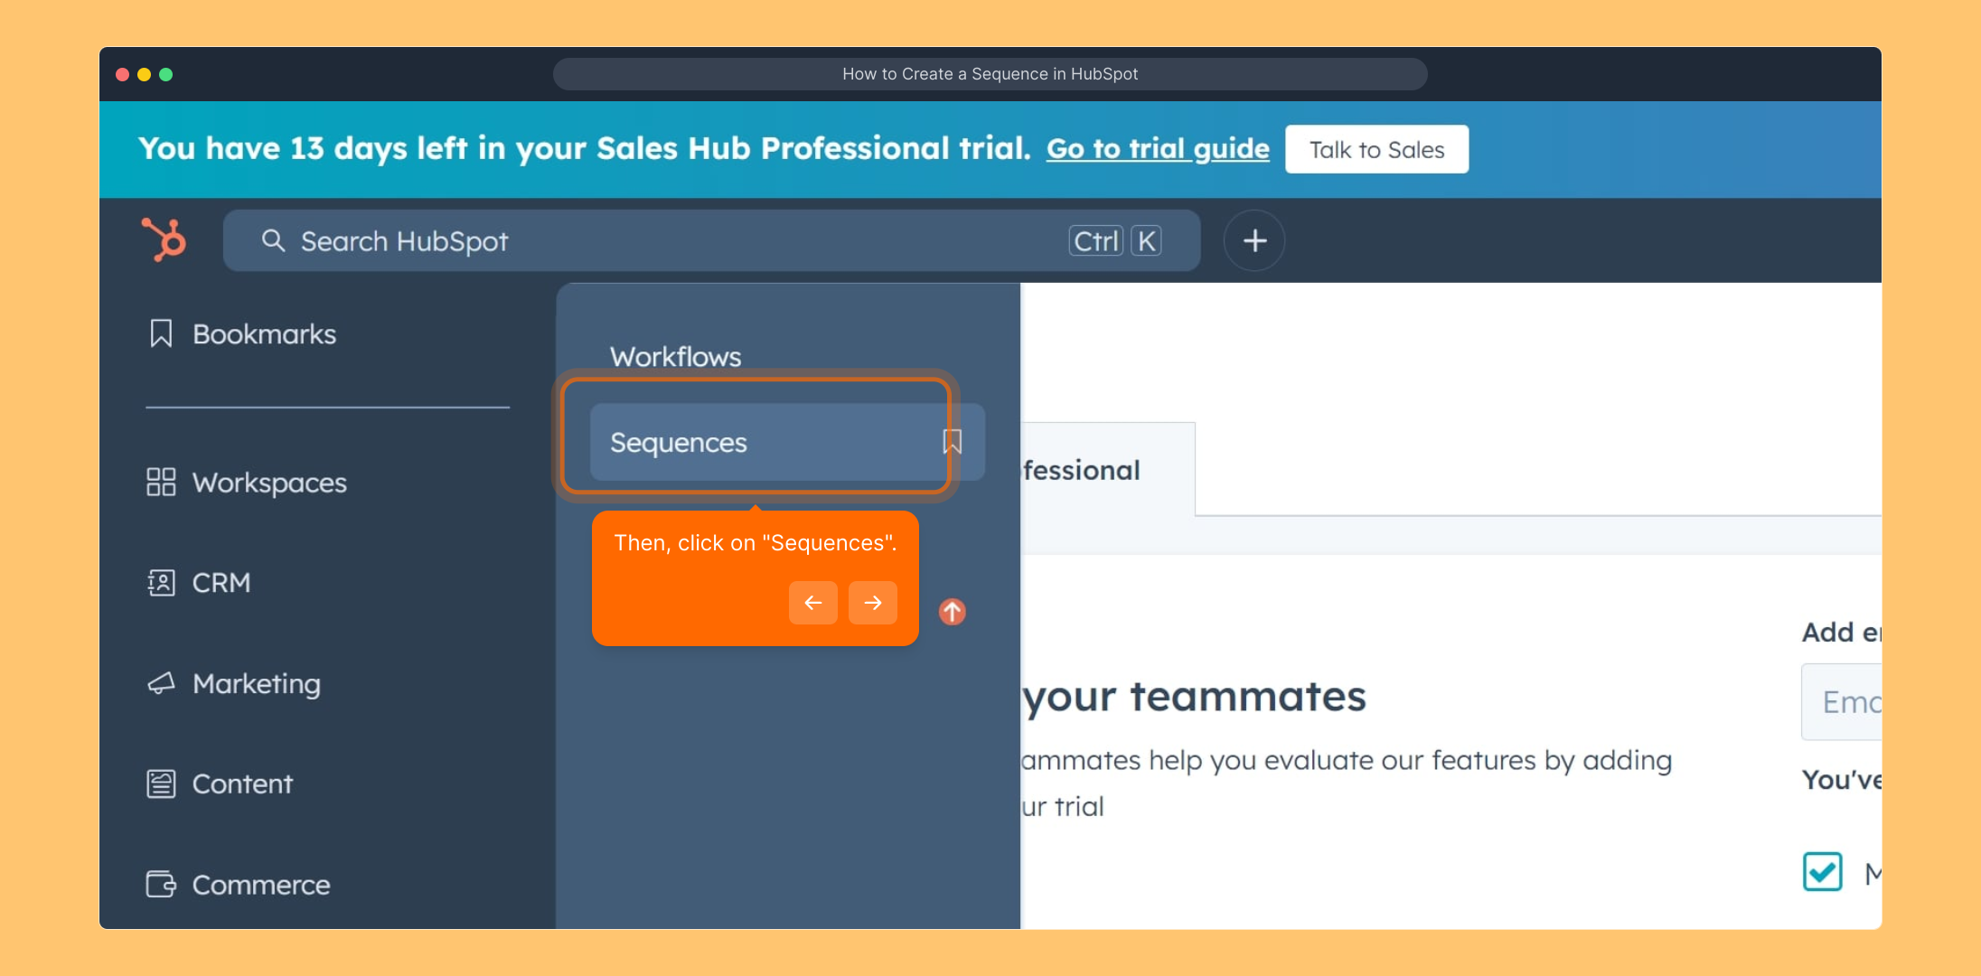Click the Add email input box
1981x976 pixels.
1844,702
